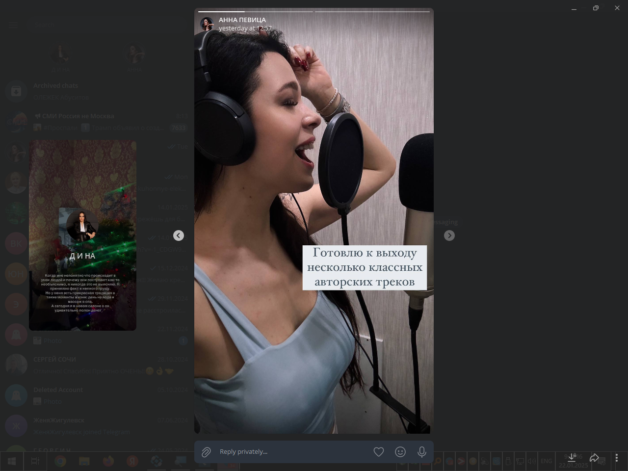628x471 pixels.
Task: Click the АННА ПЕВИЦА name in story header
Action: pyautogui.click(x=242, y=20)
